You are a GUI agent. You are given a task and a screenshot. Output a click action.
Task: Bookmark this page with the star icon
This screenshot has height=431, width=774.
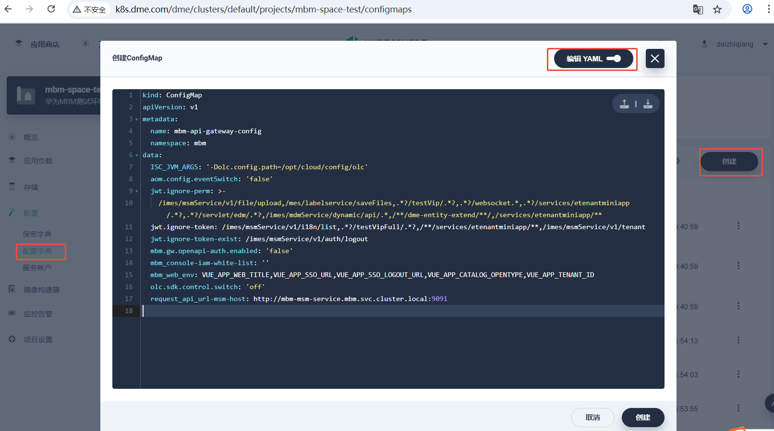[x=717, y=10]
